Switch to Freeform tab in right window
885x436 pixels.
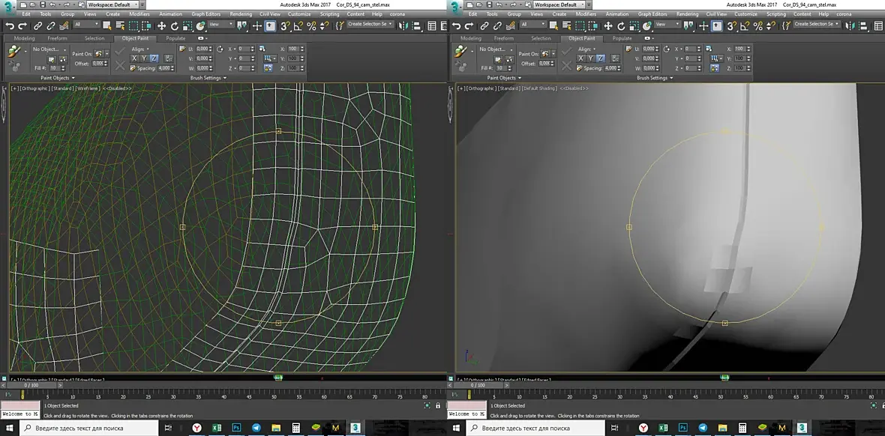point(502,38)
